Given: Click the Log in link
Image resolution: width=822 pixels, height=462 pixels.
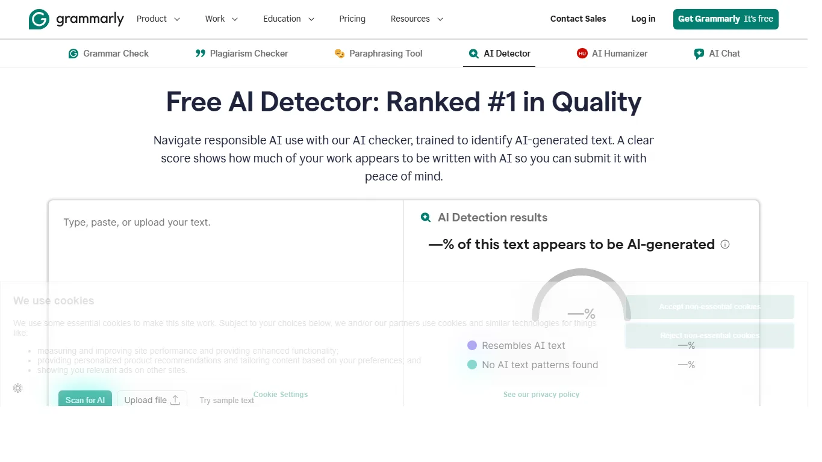Looking at the screenshot, I should 643,19.
